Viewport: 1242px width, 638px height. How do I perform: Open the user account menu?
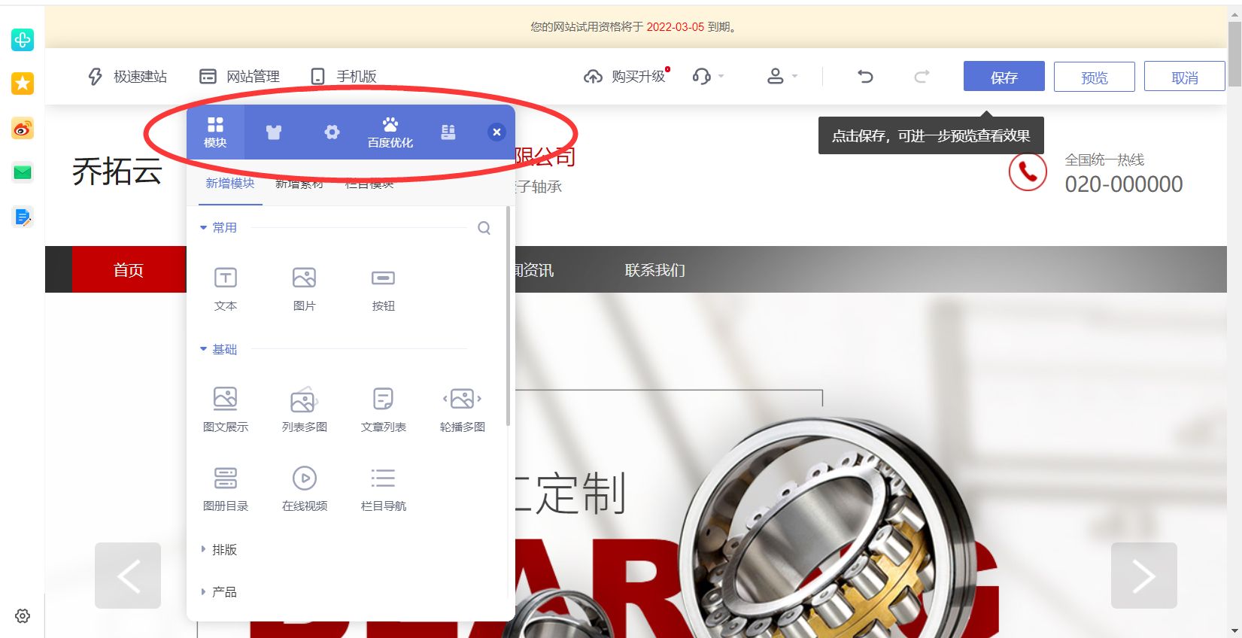(782, 76)
